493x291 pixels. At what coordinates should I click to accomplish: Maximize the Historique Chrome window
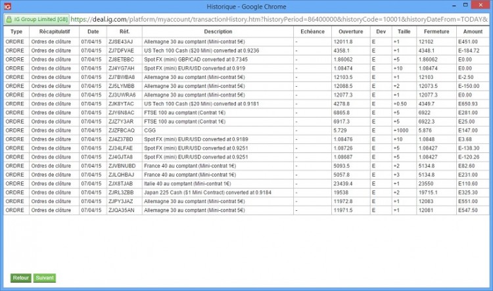pyautogui.click(x=465, y=5)
